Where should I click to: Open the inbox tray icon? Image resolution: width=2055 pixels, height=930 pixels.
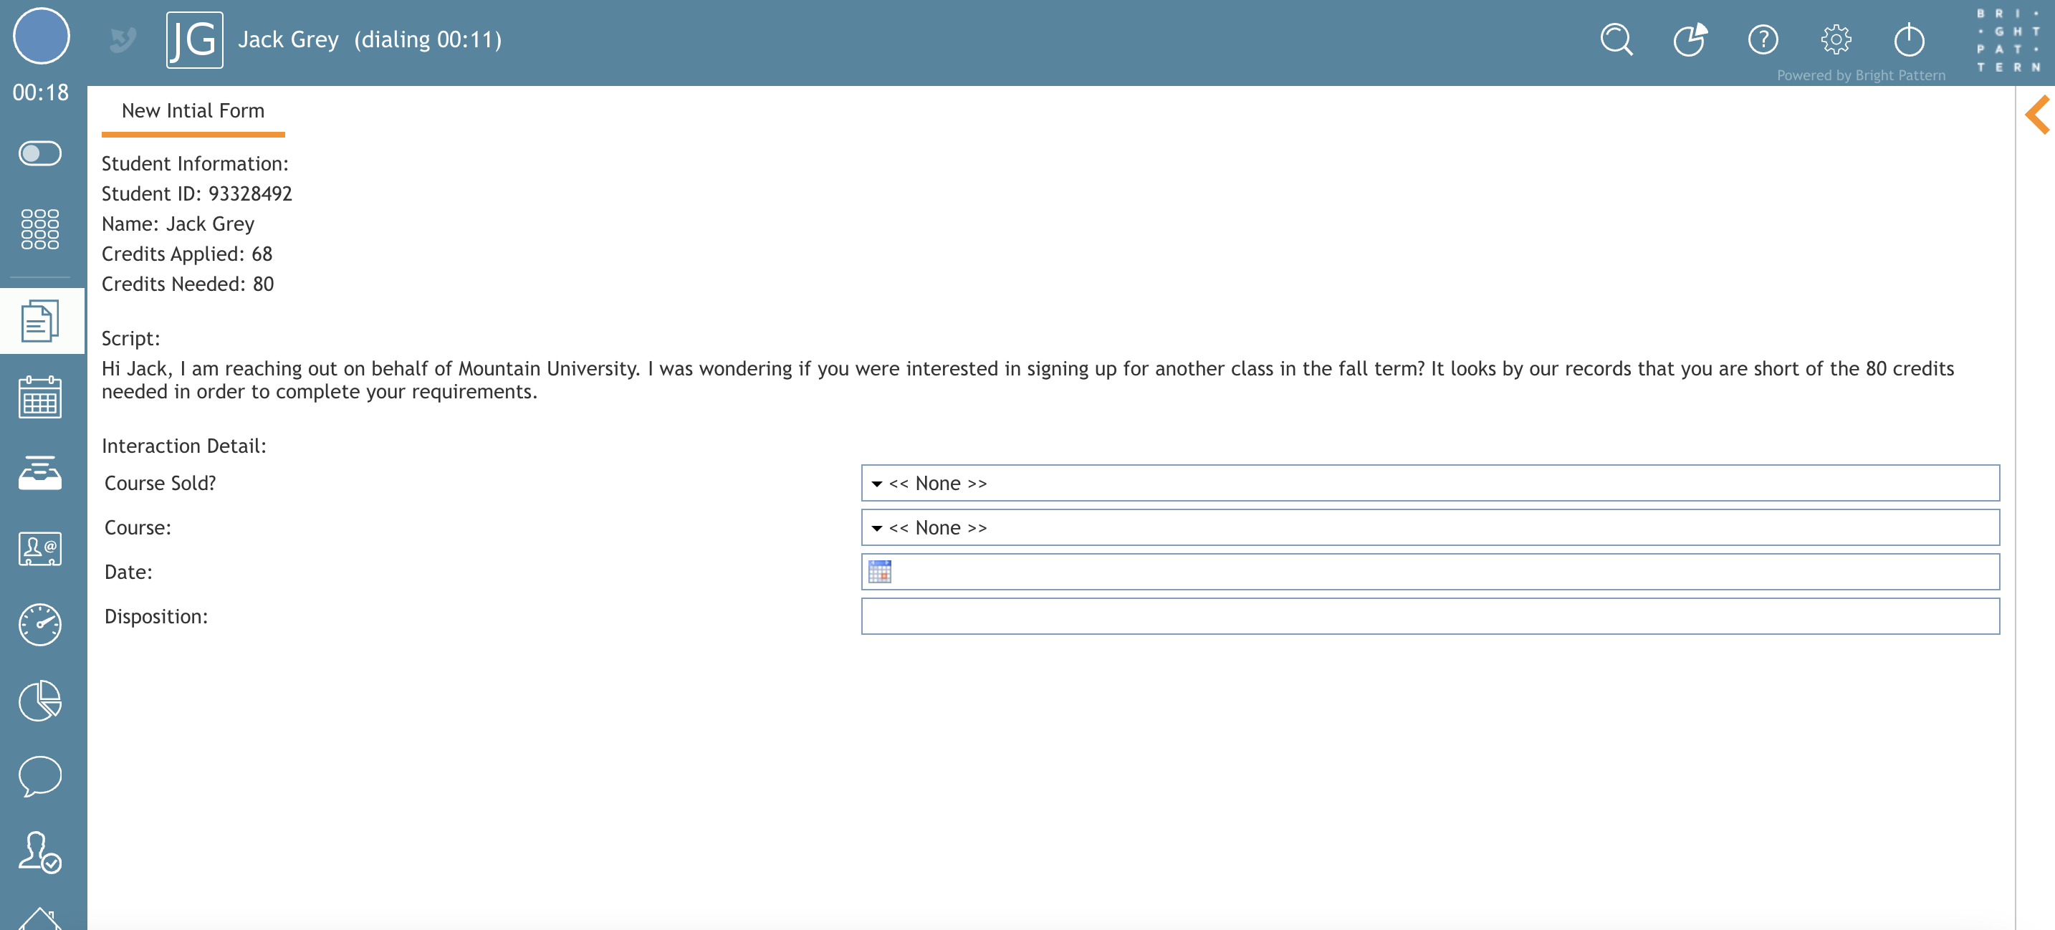pos(40,473)
